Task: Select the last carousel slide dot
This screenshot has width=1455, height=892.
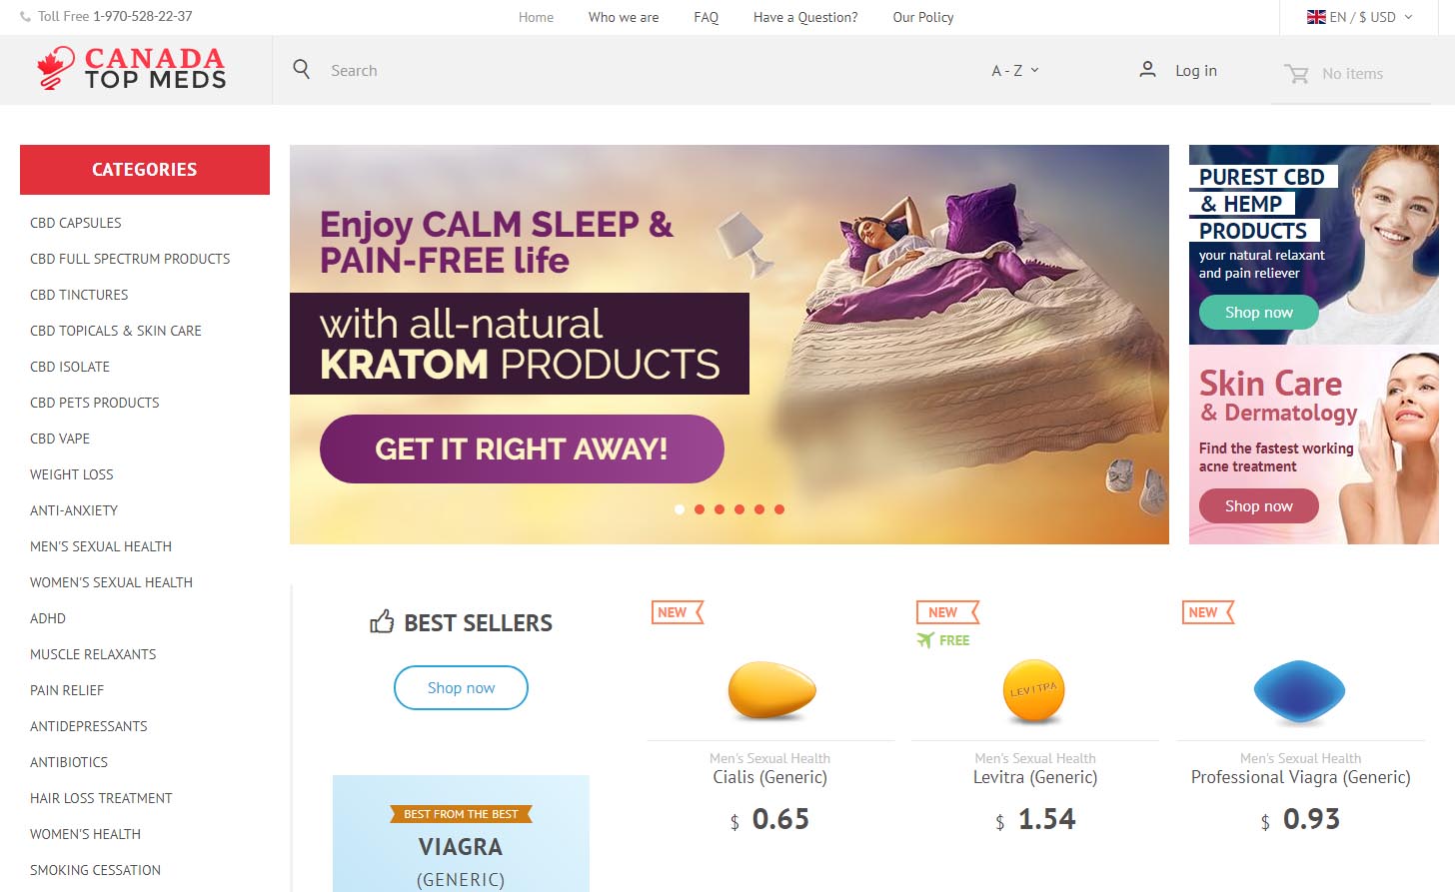Action: point(779,509)
